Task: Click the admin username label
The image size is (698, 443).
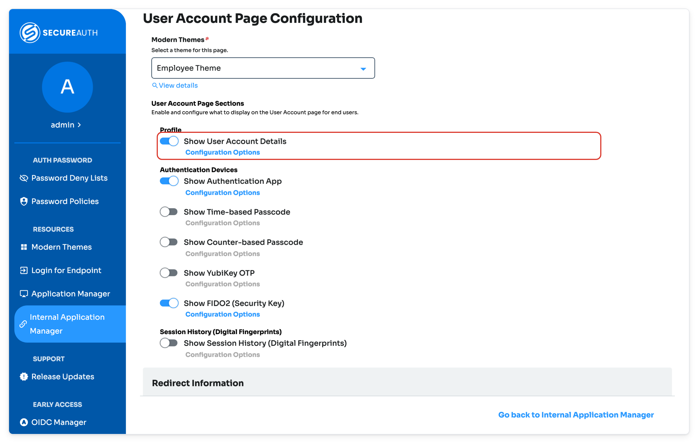Action: coord(63,125)
